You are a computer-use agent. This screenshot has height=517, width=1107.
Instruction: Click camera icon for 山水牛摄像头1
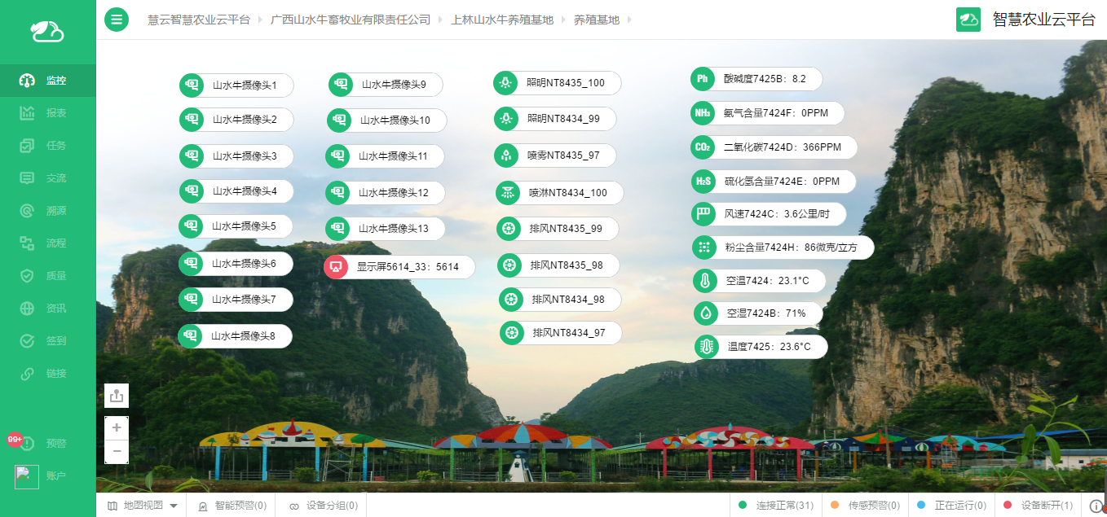coord(192,85)
